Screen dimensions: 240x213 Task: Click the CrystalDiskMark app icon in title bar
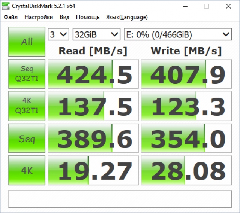(6, 6)
